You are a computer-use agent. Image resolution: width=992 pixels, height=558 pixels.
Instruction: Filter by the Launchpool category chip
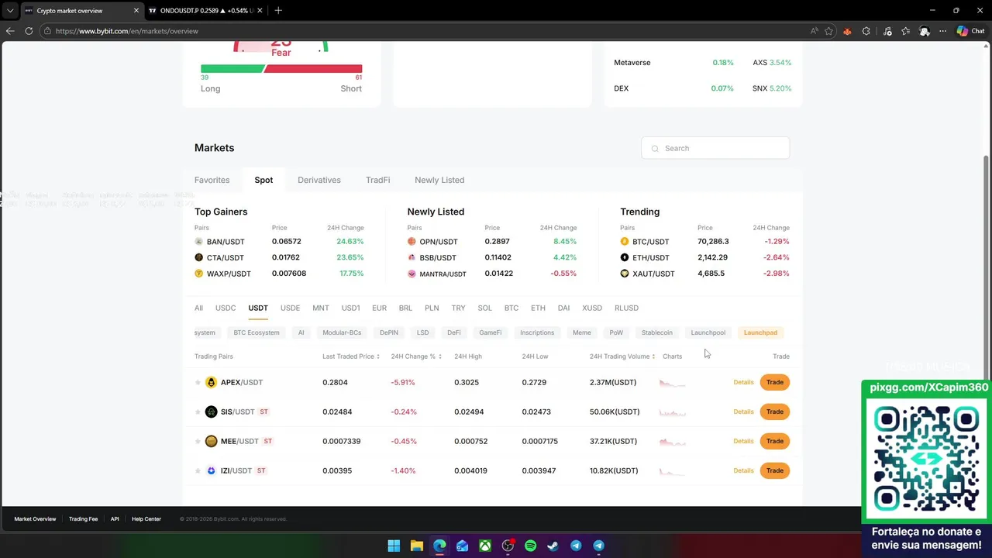pos(708,332)
